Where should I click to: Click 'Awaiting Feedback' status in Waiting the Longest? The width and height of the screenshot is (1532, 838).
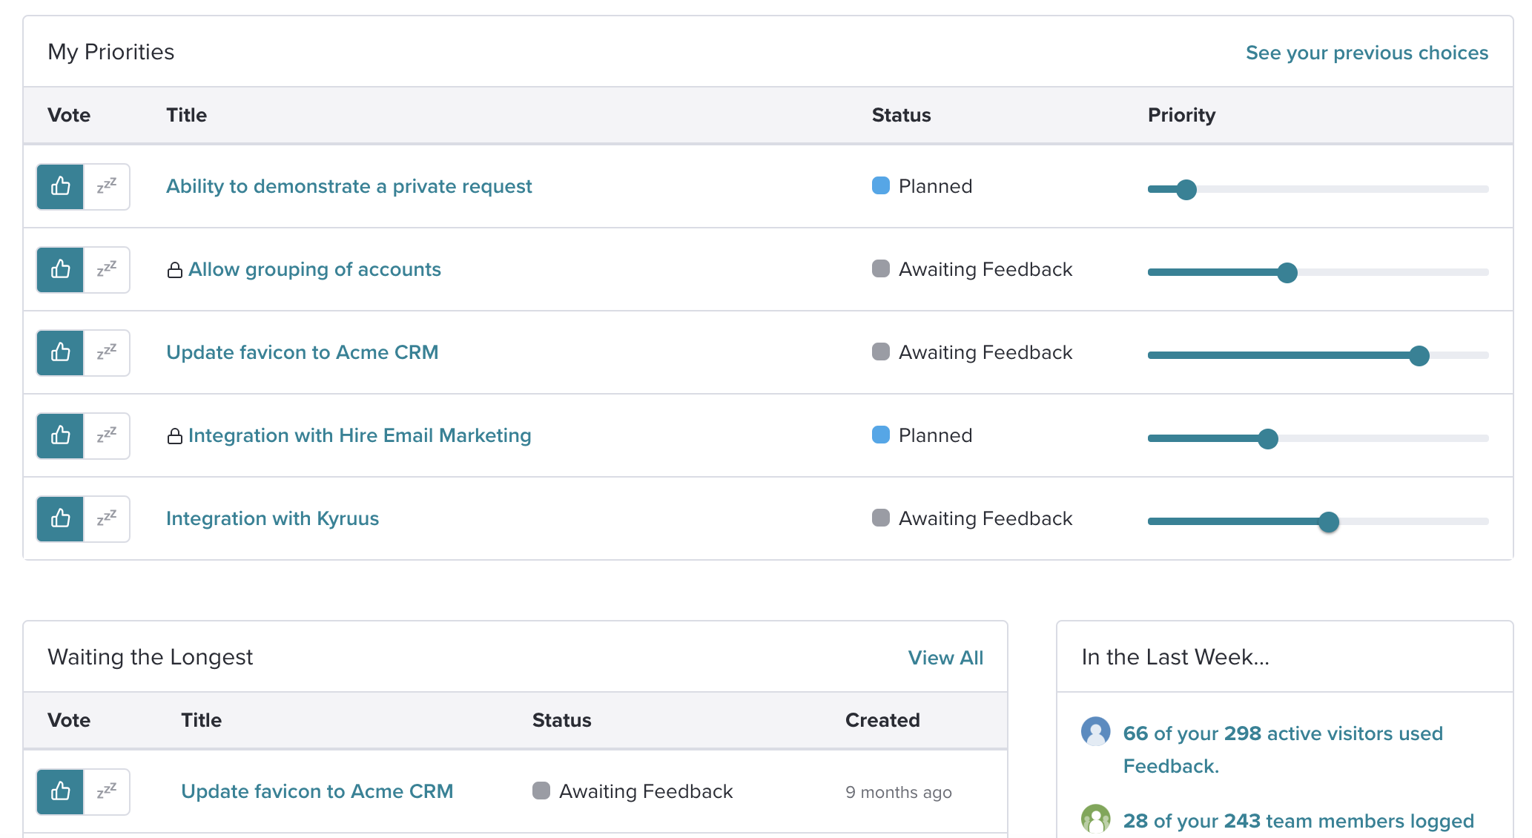pos(646,791)
